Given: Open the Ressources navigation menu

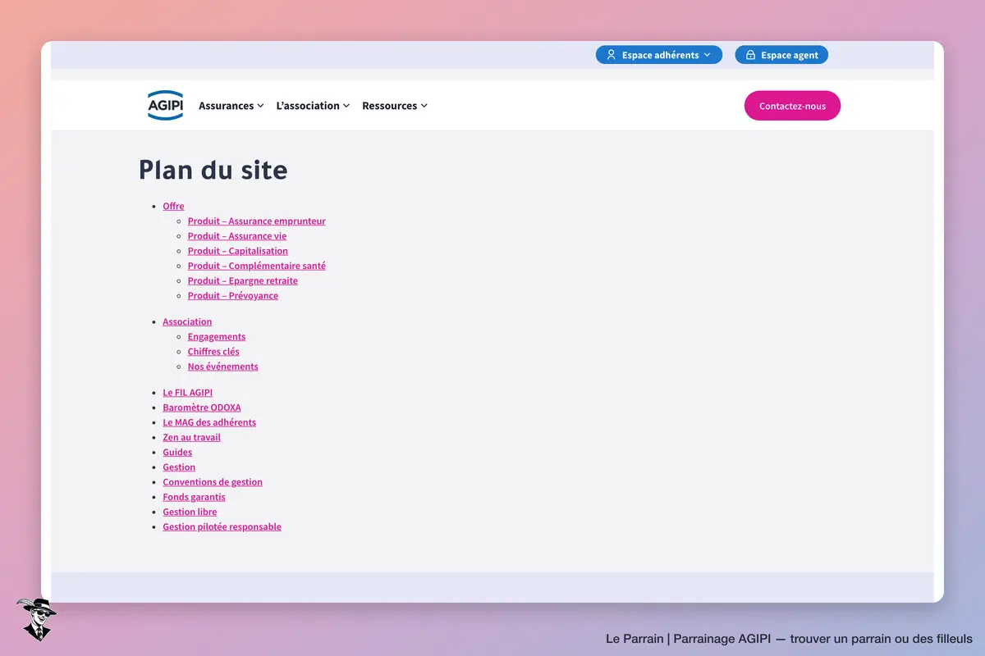Looking at the screenshot, I should pos(395,106).
